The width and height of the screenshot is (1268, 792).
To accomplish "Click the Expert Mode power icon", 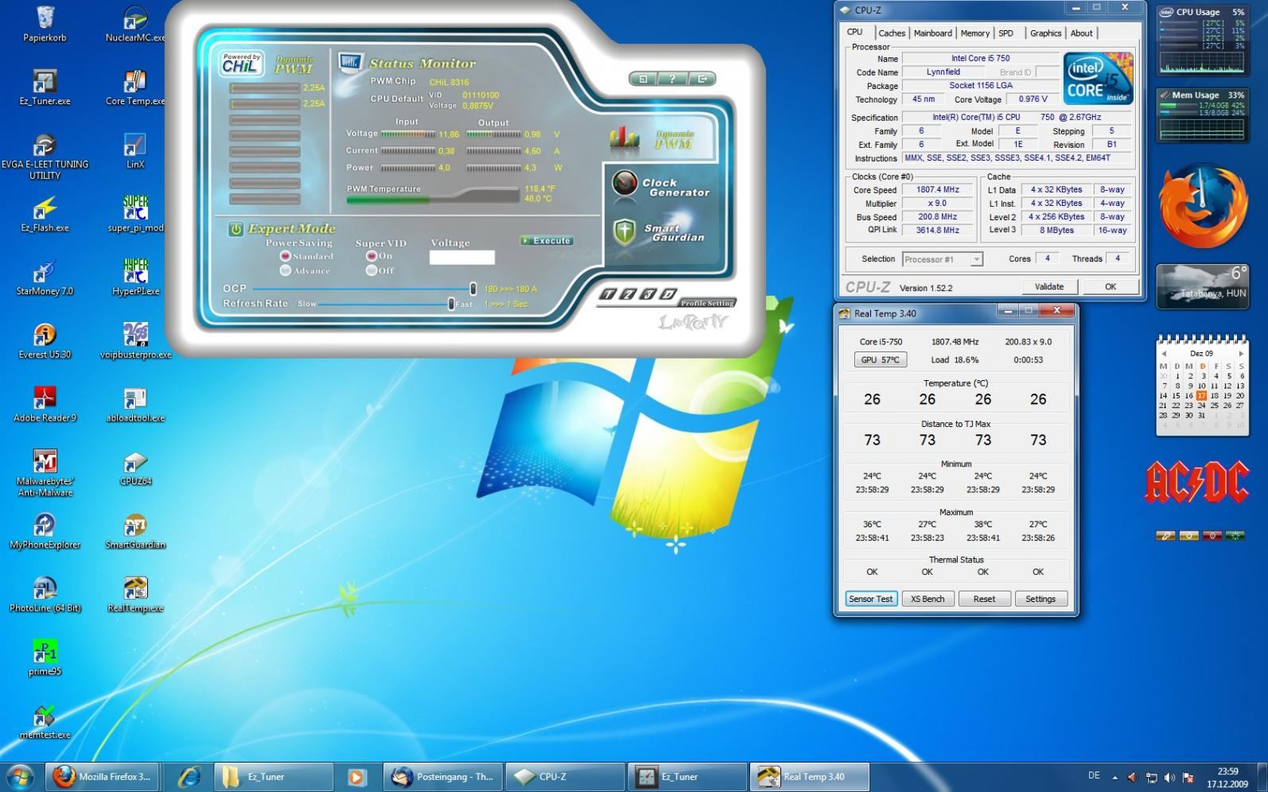I will [235, 229].
